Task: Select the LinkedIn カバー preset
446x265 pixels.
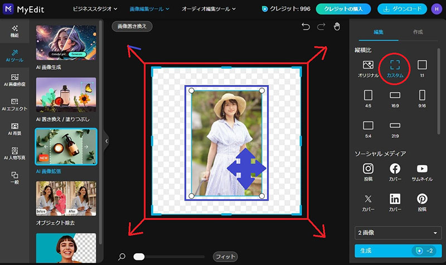Action: click(x=395, y=203)
